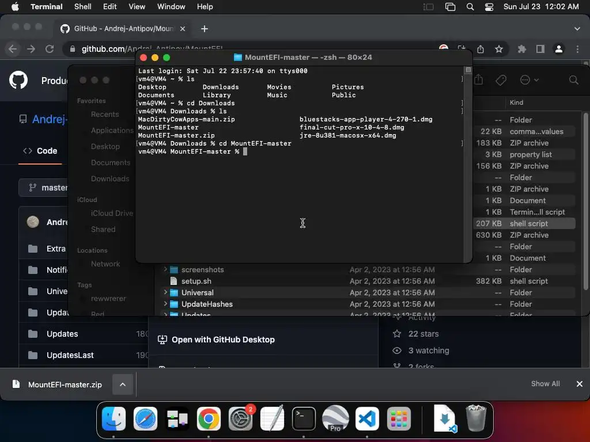Open the master branch dropdown
590x442 pixels.
click(43, 188)
